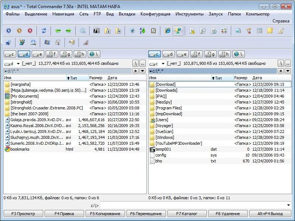The height and width of the screenshot is (221, 295).
Task: Click the network connection toolbar icon
Action: point(178,31)
